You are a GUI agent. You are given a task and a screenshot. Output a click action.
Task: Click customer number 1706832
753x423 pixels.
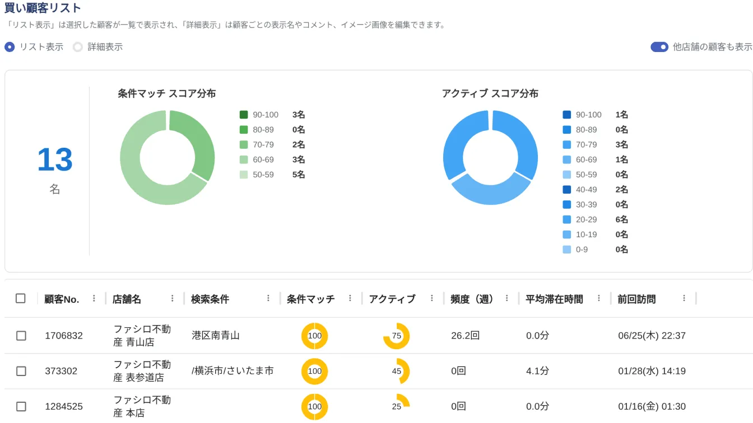coord(64,336)
